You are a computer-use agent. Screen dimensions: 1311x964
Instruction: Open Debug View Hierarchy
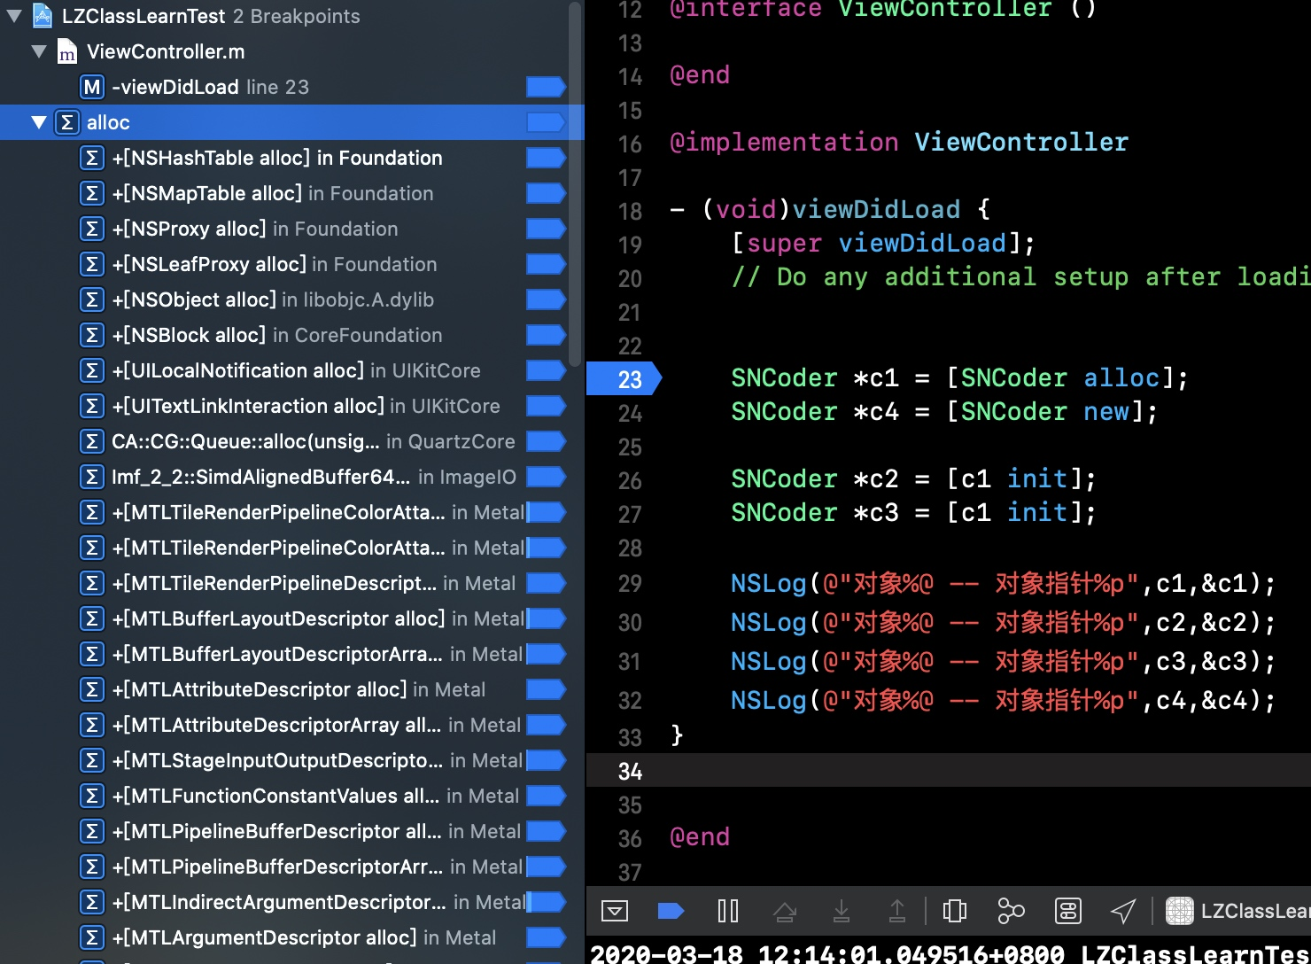click(x=955, y=911)
